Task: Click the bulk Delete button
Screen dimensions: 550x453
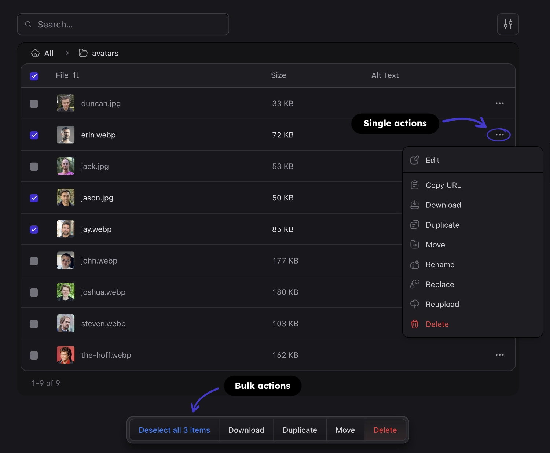Action: 385,430
